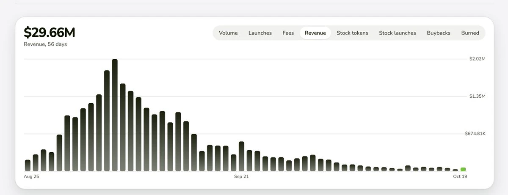This screenshot has width=508, height=195.
Task: Click the $1.35M axis label
Action: (x=477, y=96)
